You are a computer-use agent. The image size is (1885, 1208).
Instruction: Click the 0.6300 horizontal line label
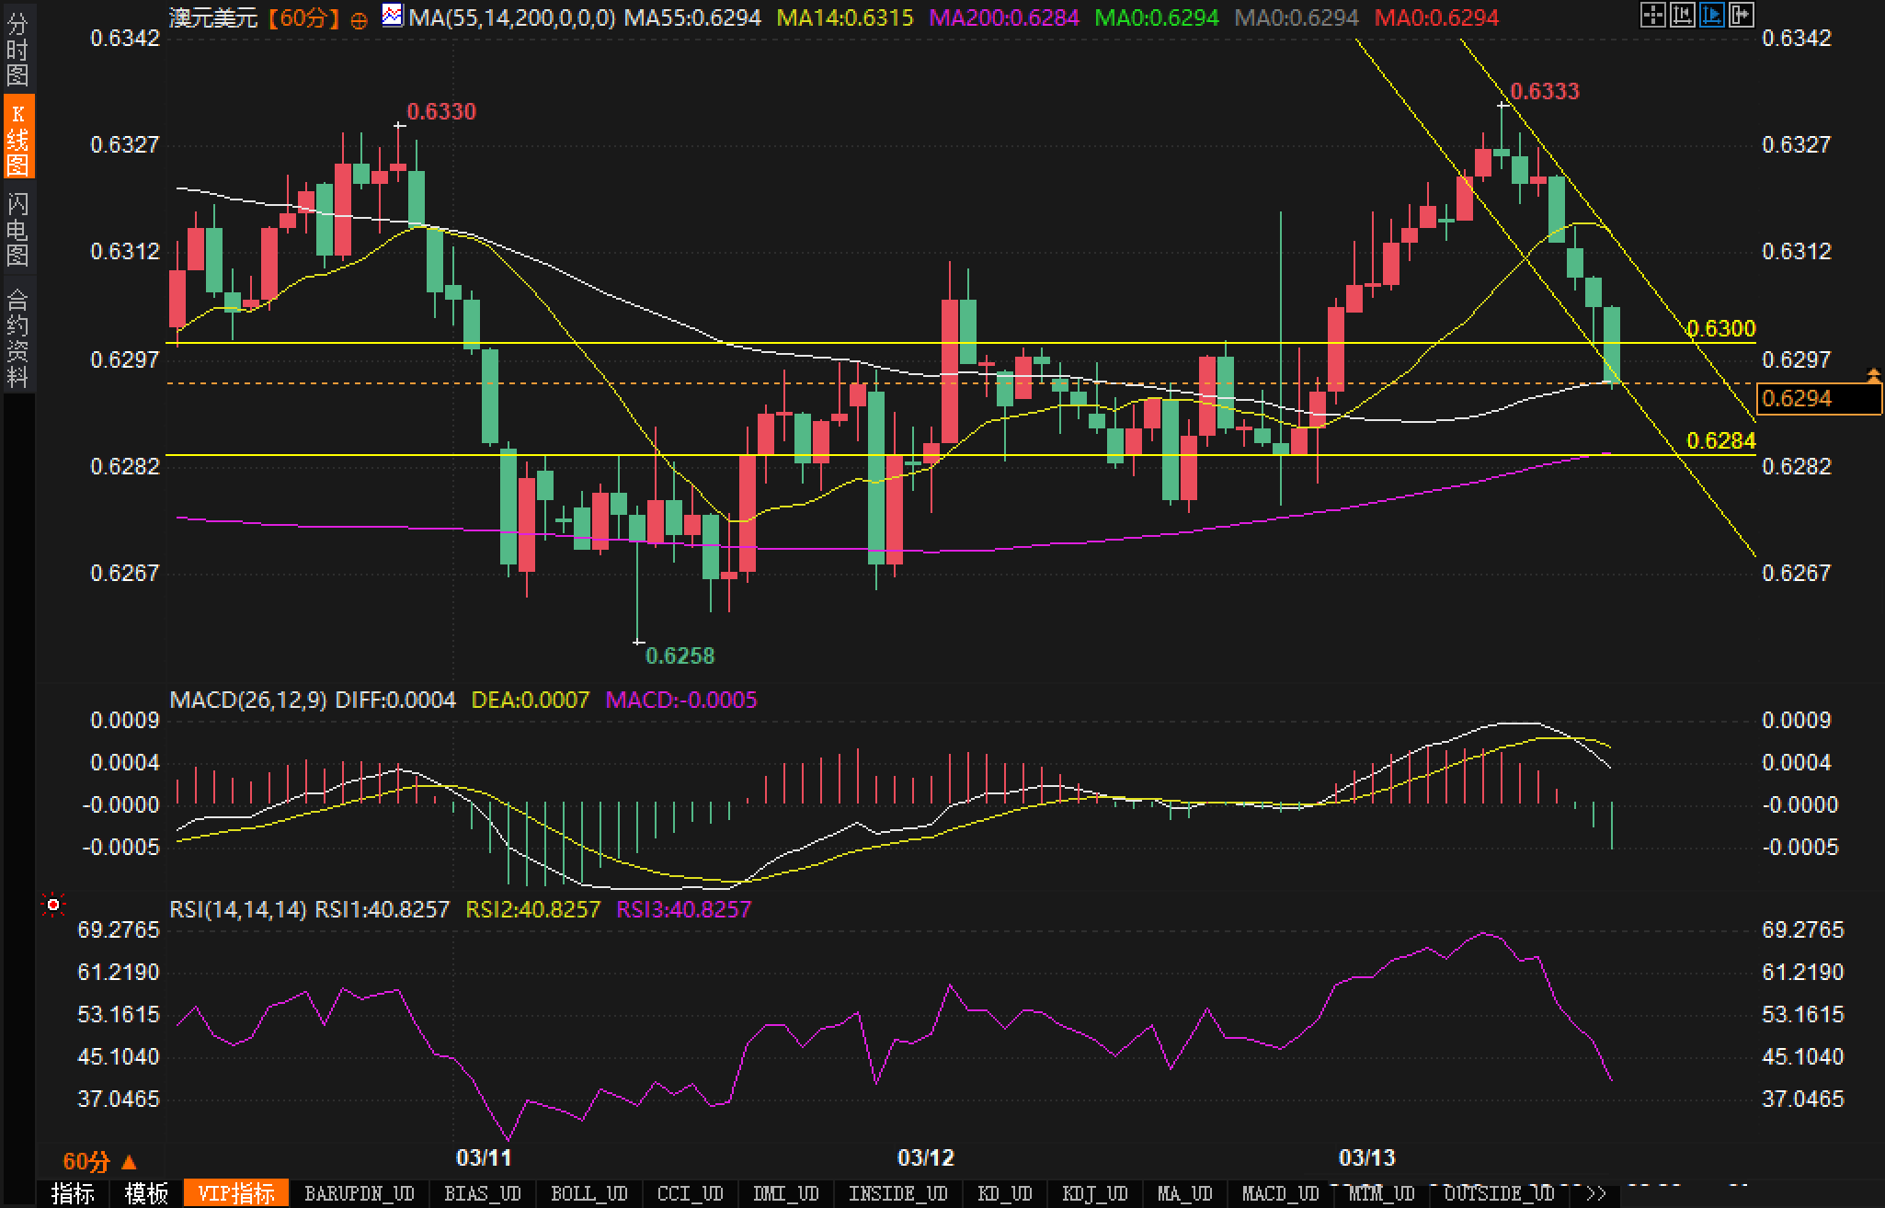click(1721, 328)
